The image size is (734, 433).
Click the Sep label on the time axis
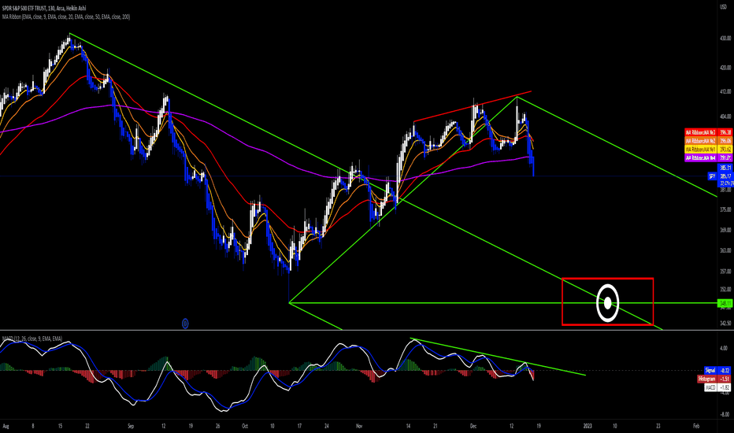click(131, 427)
